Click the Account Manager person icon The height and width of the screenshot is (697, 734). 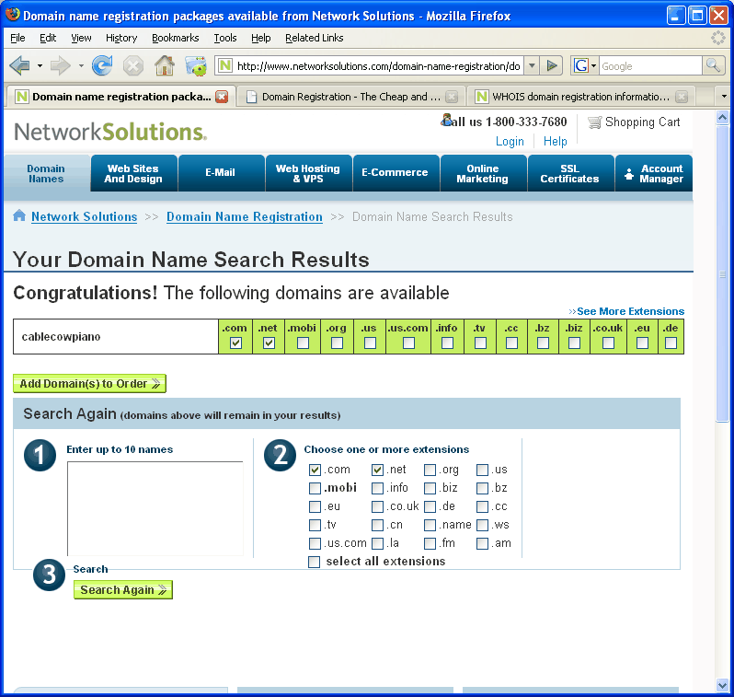[x=629, y=174]
